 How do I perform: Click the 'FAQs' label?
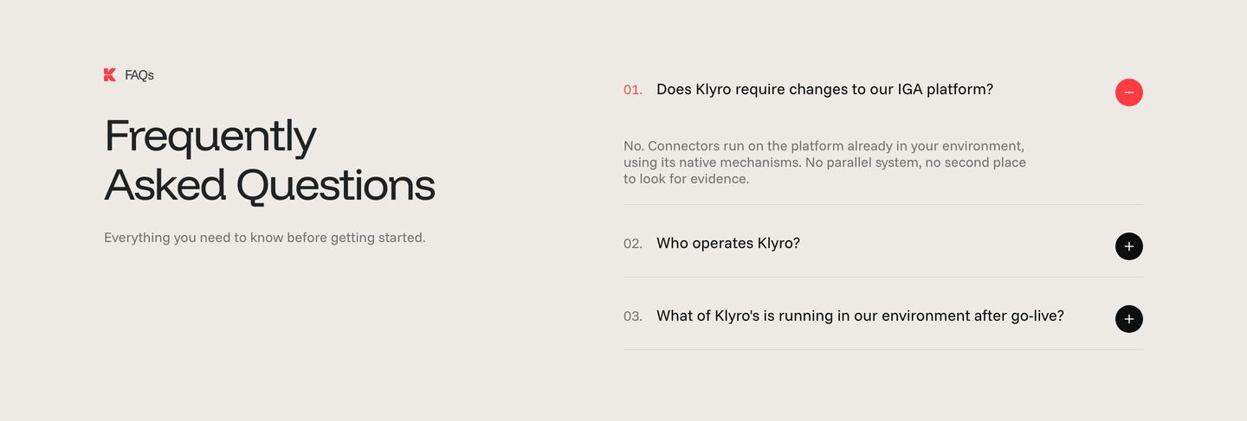[x=139, y=75]
